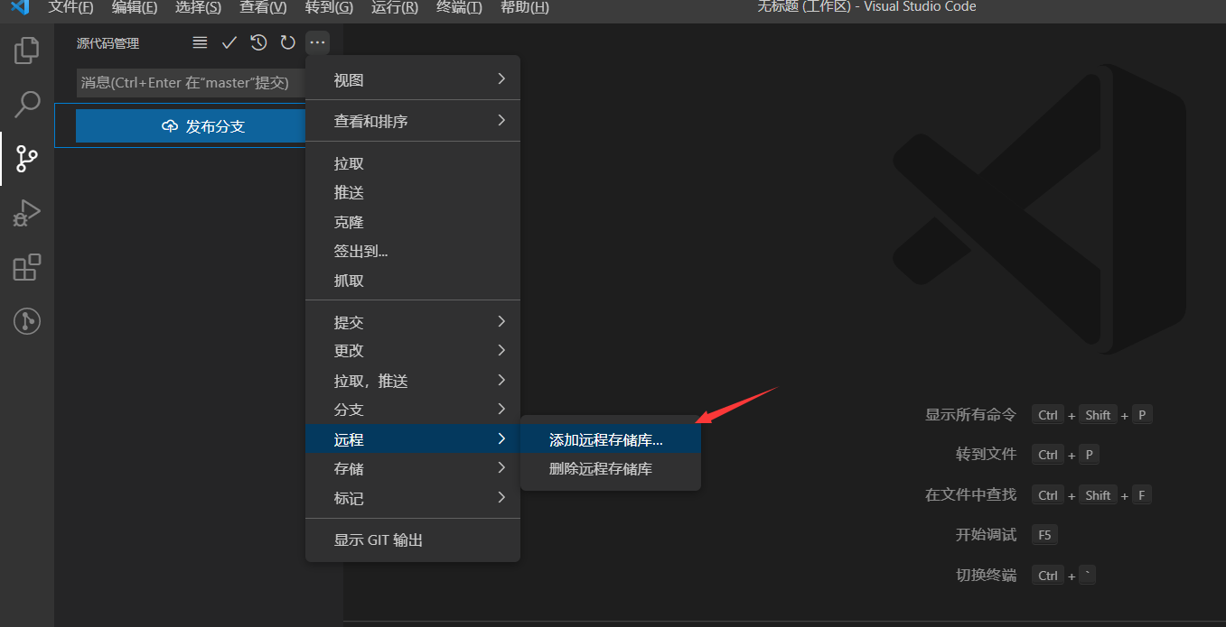Open the 选择(S) menu
This screenshot has width=1226, height=627.
click(198, 7)
